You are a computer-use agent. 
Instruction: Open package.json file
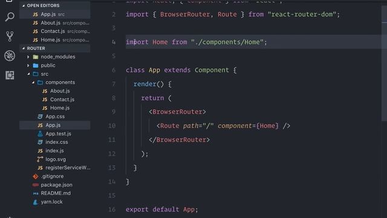click(56, 185)
